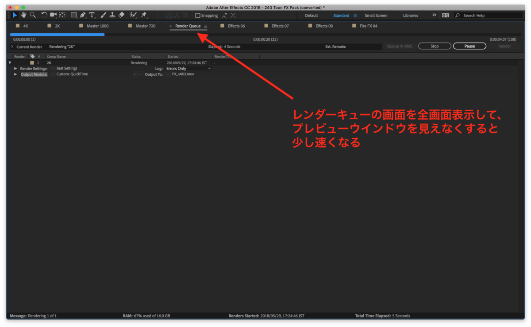Open the workspace sync settings icon
Image resolution: width=531 pixels, height=327 pixels.
445,15
